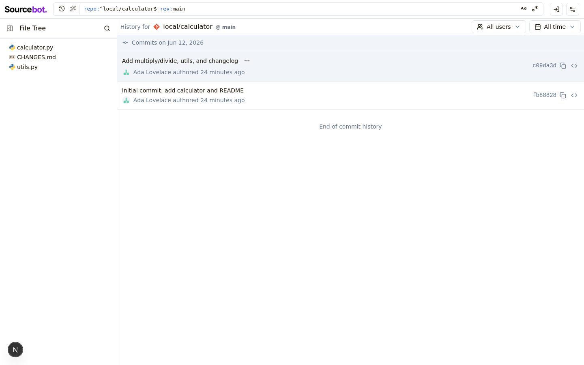Expand the ellipsis on the multiply/divide commit
Screen dimensions: 584x365
pyautogui.click(x=247, y=61)
